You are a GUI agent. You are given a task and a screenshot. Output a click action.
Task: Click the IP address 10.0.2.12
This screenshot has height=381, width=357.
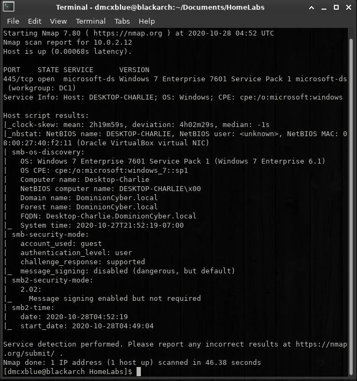pyautogui.click(x=113, y=43)
